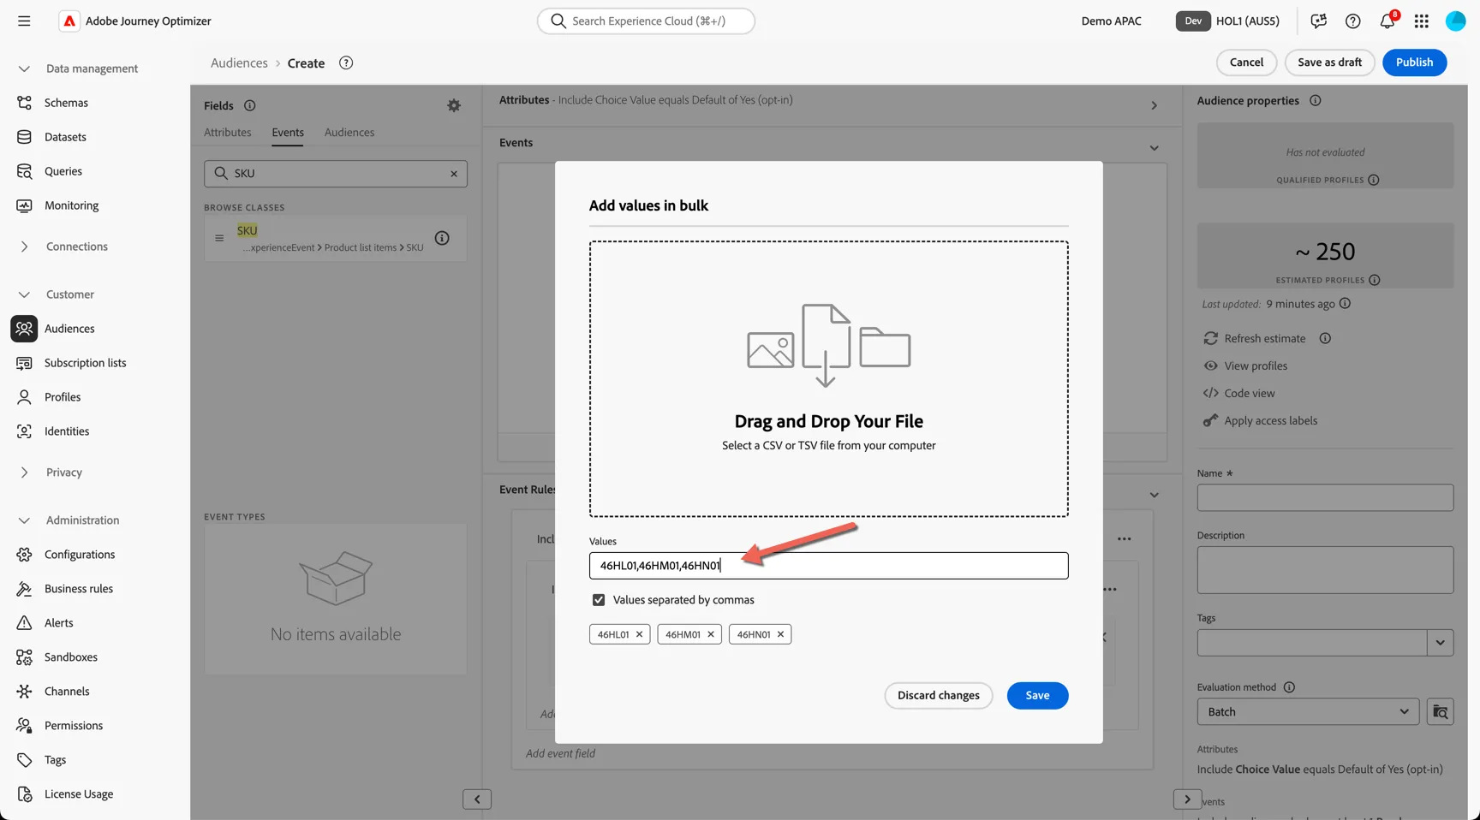Open the user profile avatar

point(1455,21)
